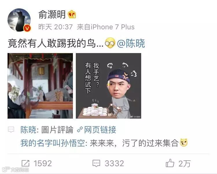The width and height of the screenshot is (217, 174).
Task: Tap the comment bubble icon beside 陈晓
Action: pyautogui.click(x=11, y=130)
